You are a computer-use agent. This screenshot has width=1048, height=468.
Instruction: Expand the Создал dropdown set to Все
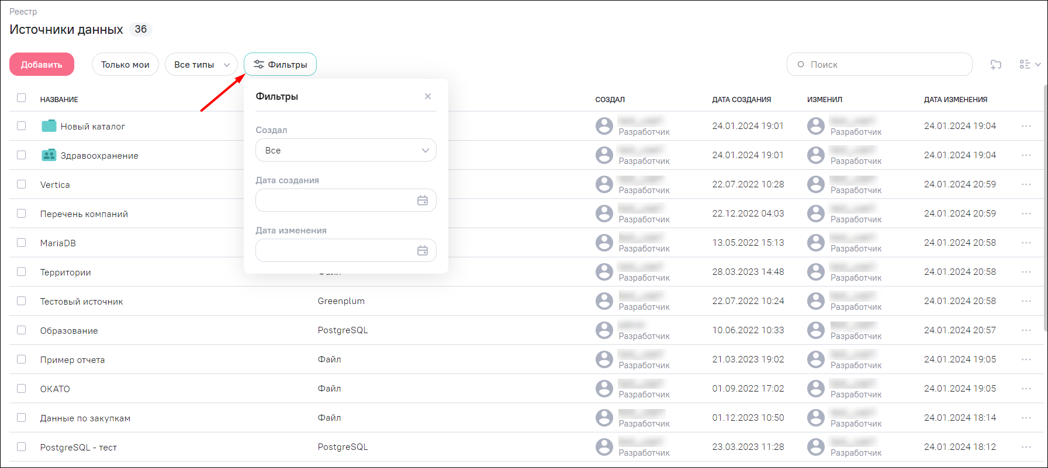tap(346, 150)
